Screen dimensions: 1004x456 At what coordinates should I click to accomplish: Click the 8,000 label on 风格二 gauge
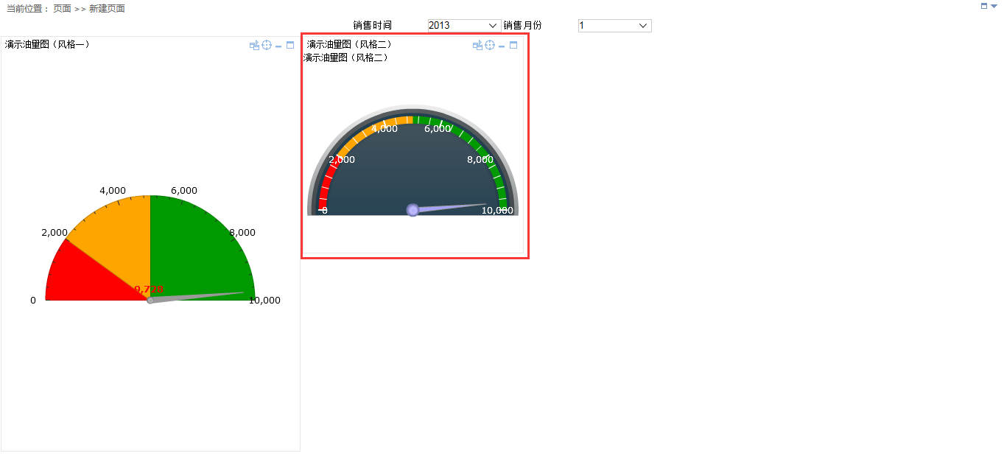[x=480, y=159]
